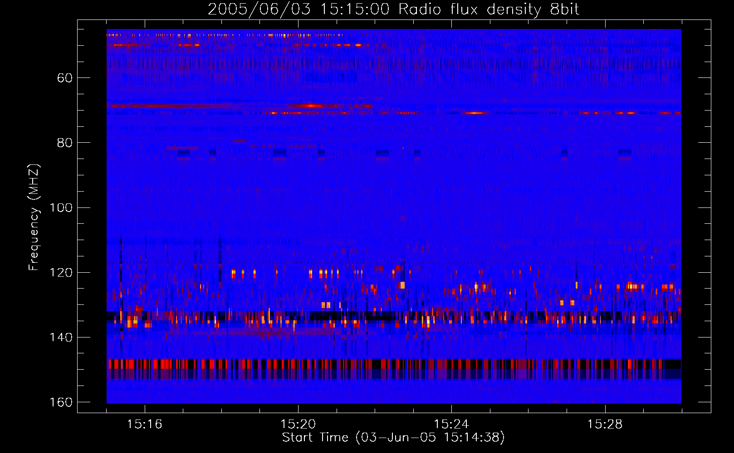This screenshot has height=453, width=734.
Task: Select the 80 MHz frequency tick label
Action: coord(65,143)
